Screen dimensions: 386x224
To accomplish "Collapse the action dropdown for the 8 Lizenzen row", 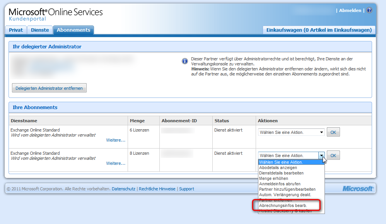I will [x=321, y=156].
